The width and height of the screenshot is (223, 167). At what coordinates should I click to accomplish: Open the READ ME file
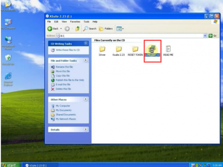click(168, 50)
